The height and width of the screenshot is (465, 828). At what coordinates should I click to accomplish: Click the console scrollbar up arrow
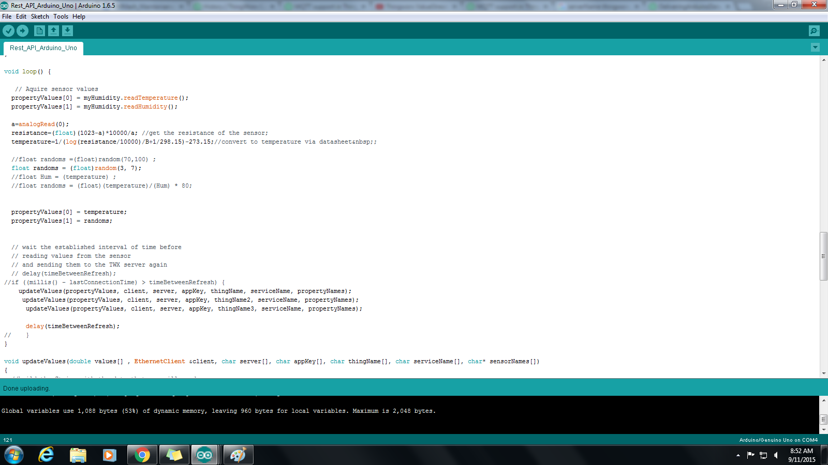click(823, 400)
